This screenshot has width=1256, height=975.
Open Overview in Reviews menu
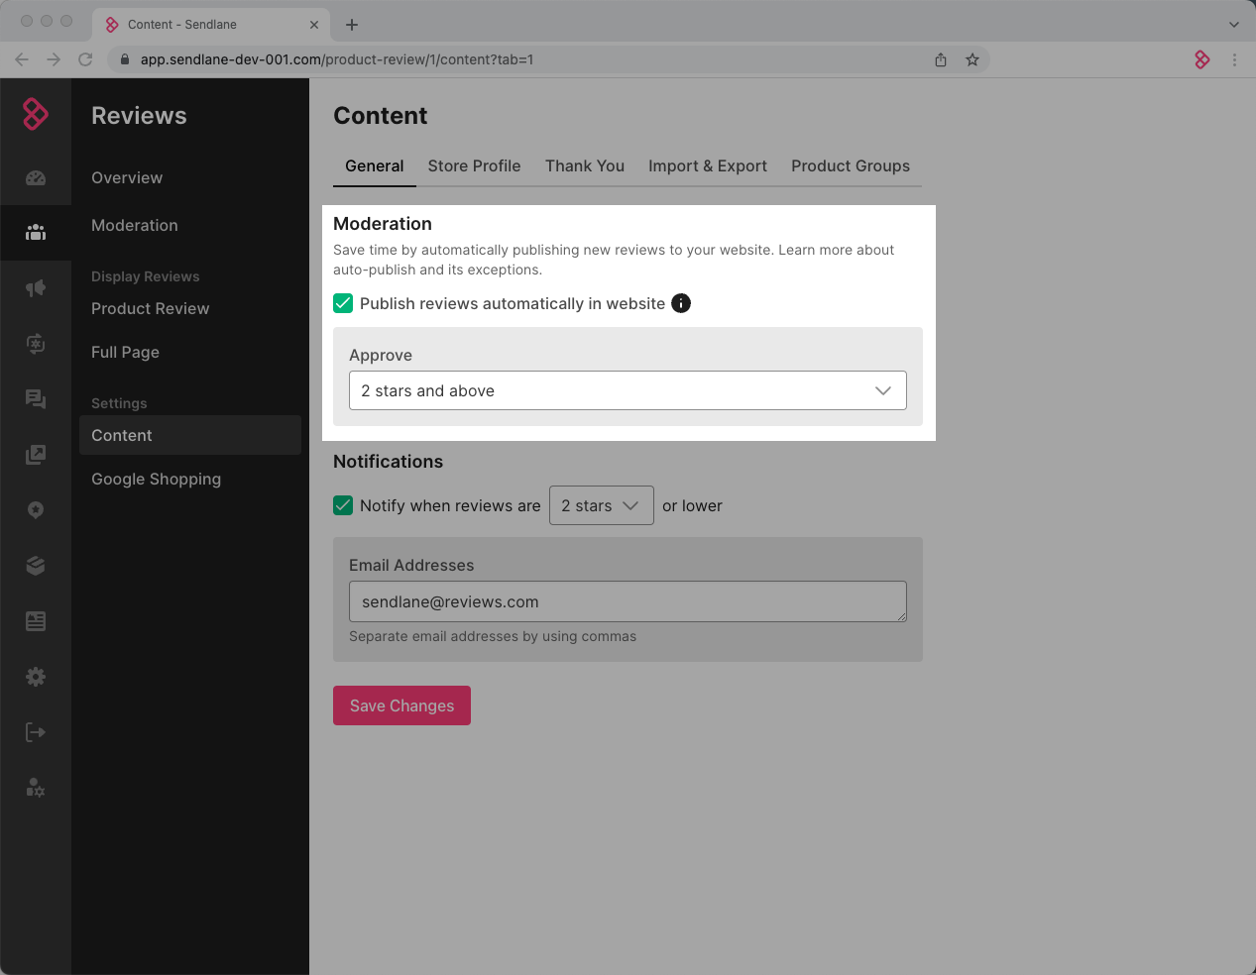[127, 177]
